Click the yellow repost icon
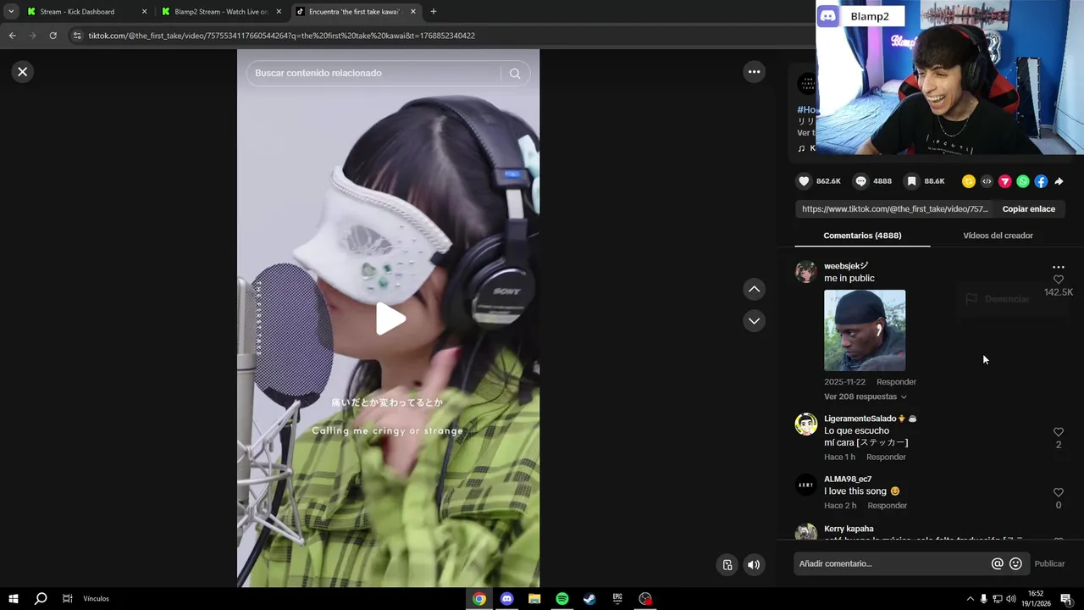Viewport: 1084px width, 610px height. point(969,181)
